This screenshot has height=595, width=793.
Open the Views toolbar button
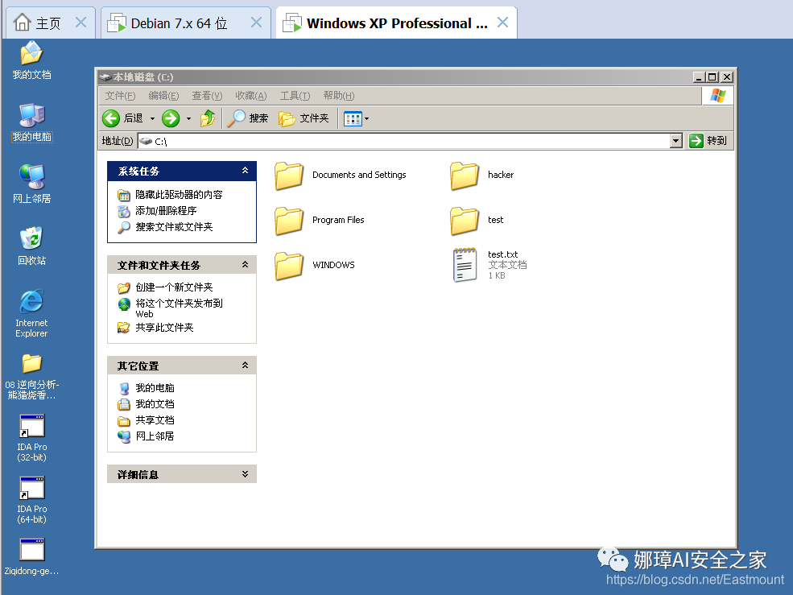353,119
